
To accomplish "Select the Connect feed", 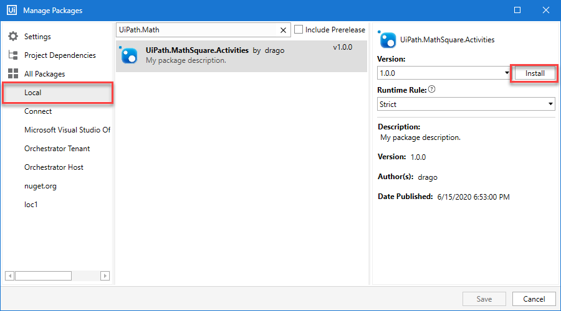I will click(x=38, y=111).
